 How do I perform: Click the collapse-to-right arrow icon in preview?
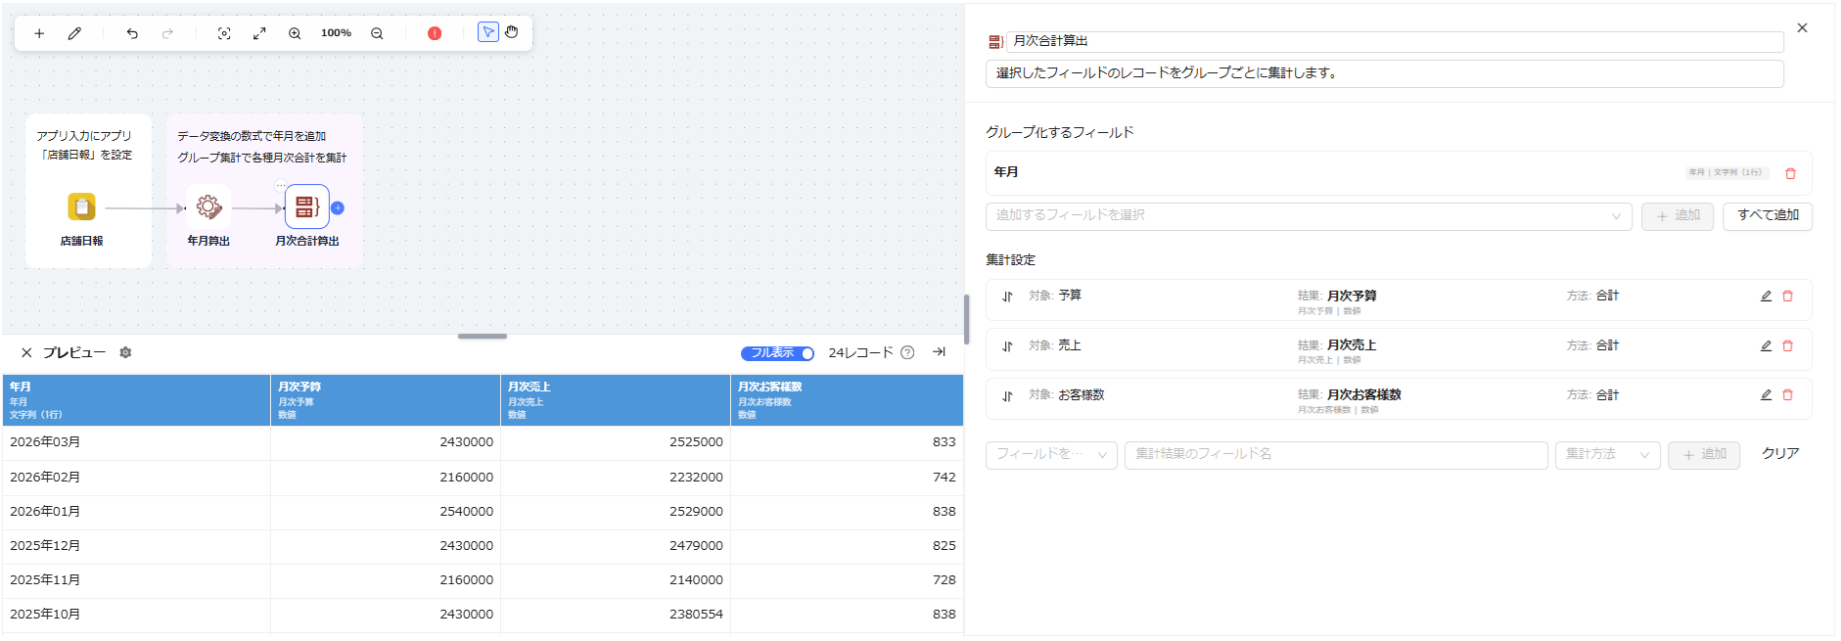coord(940,352)
